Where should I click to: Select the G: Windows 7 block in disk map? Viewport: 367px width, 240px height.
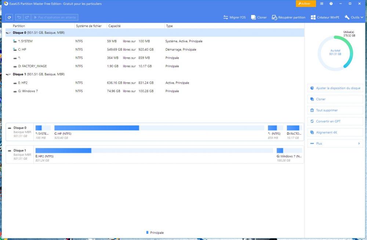click(x=289, y=155)
